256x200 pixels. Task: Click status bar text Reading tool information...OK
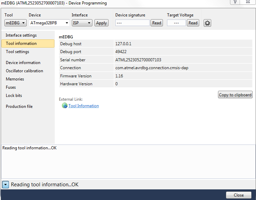[44, 185]
